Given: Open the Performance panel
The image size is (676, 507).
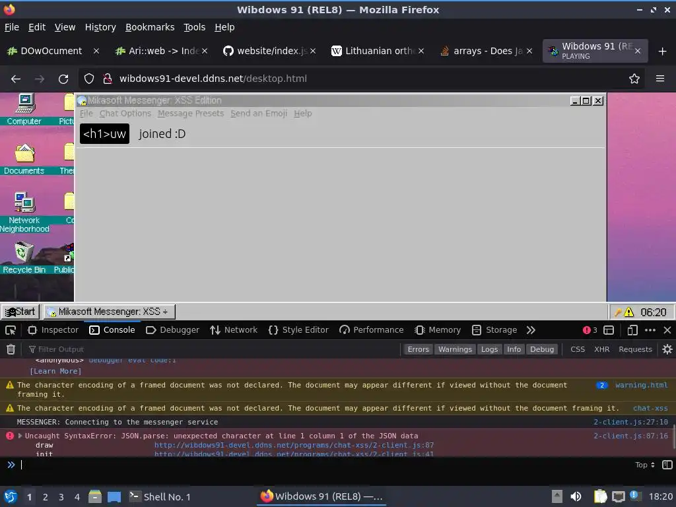Looking at the screenshot, I should point(371,330).
